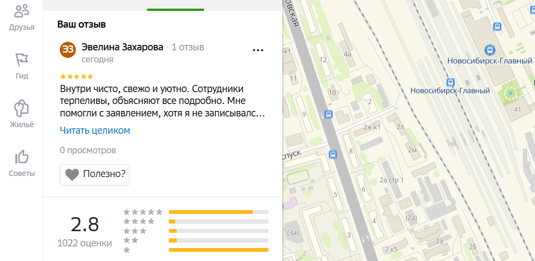
Task: Select building 10 on the map
Action: point(332,93)
